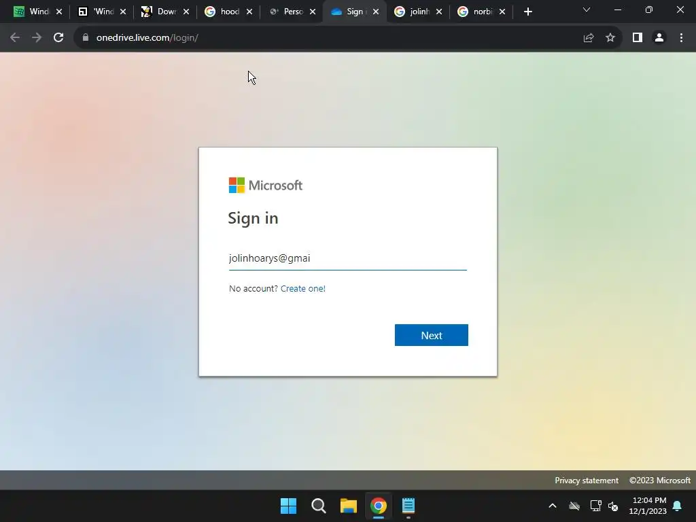The image size is (696, 522).
Task: Close the 'jolinh' tab
Action: point(439,12)
